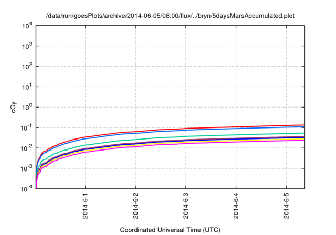This screenshot has width=336, height=235.
Task: Click the 10^3 y-axis tick label
Action: tap(27, 46)
